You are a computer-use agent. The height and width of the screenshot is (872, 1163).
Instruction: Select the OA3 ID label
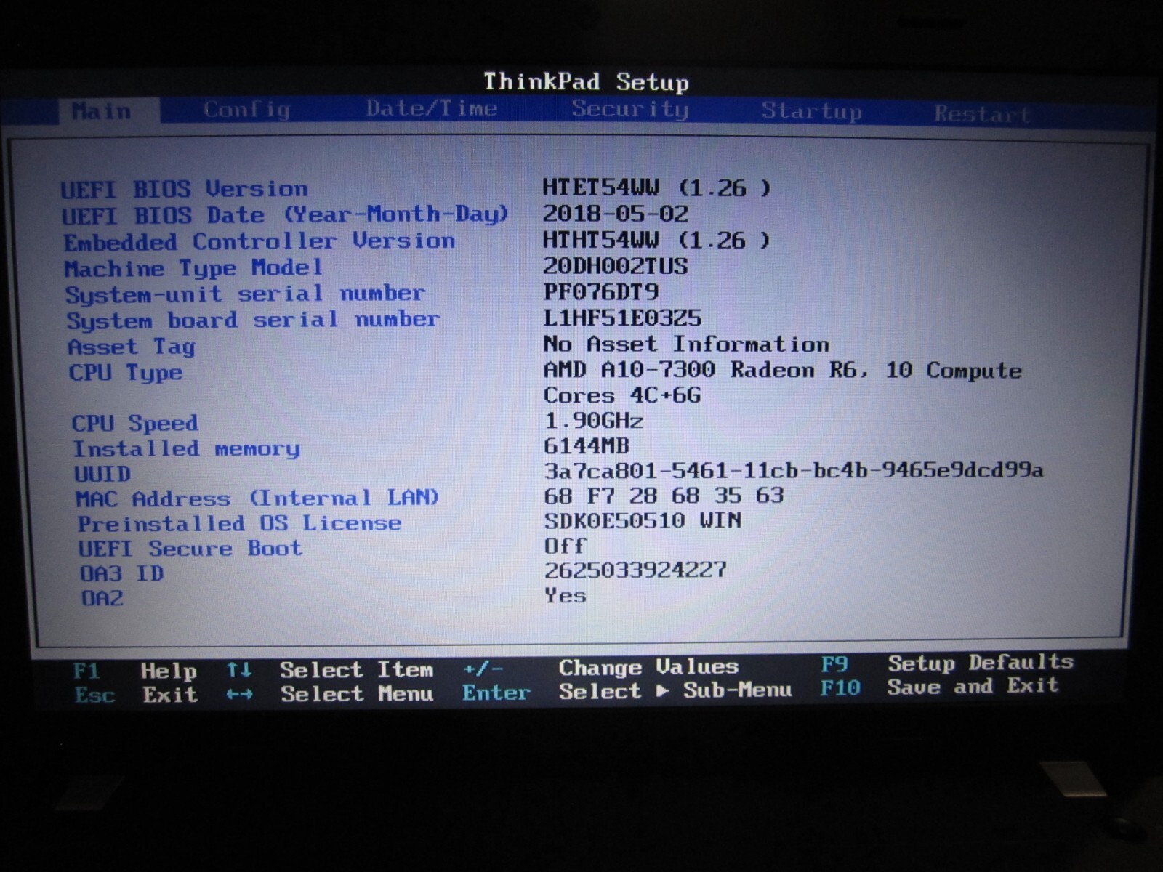[121, 574]
